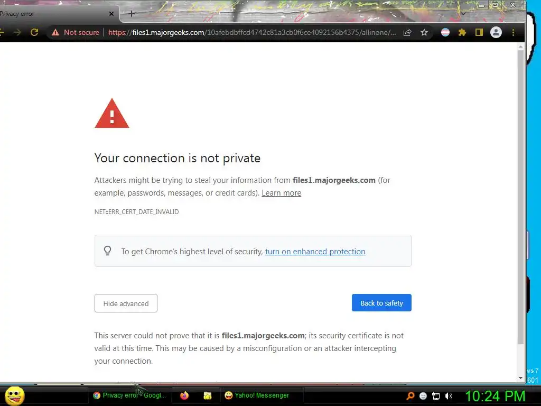Click the share page icon in address bar
The image size is (541, 406).
coord(407,32)
